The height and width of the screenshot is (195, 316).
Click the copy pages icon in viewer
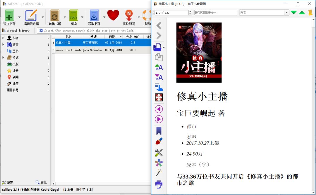coord(159,58)
